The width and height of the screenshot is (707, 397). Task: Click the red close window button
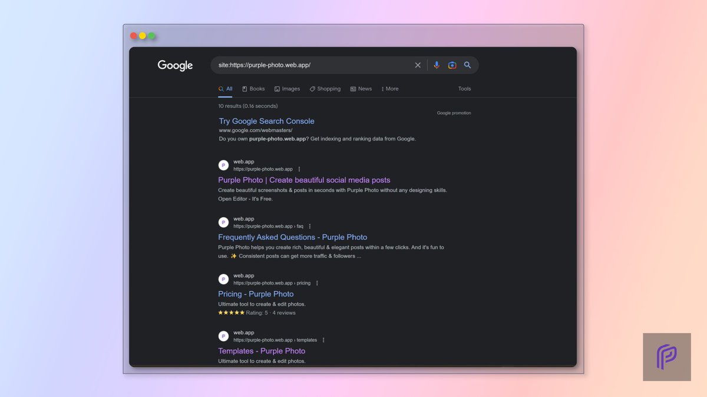click(x=134, y=36)
